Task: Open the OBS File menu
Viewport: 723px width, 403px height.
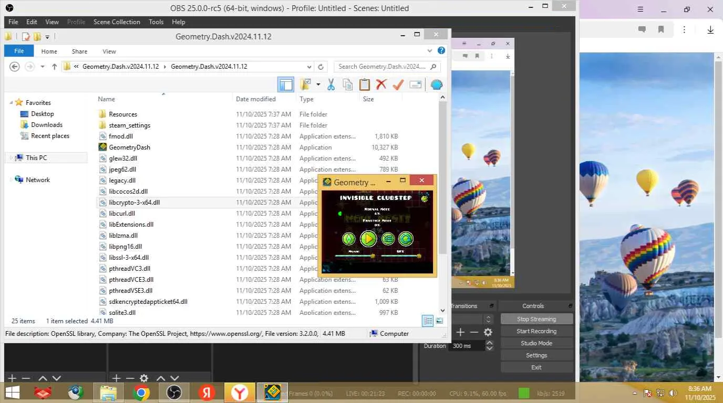Action: pos(13,22)
